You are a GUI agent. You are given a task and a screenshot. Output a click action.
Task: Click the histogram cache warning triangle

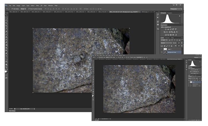pyautogui.click(x=180, y=16)
